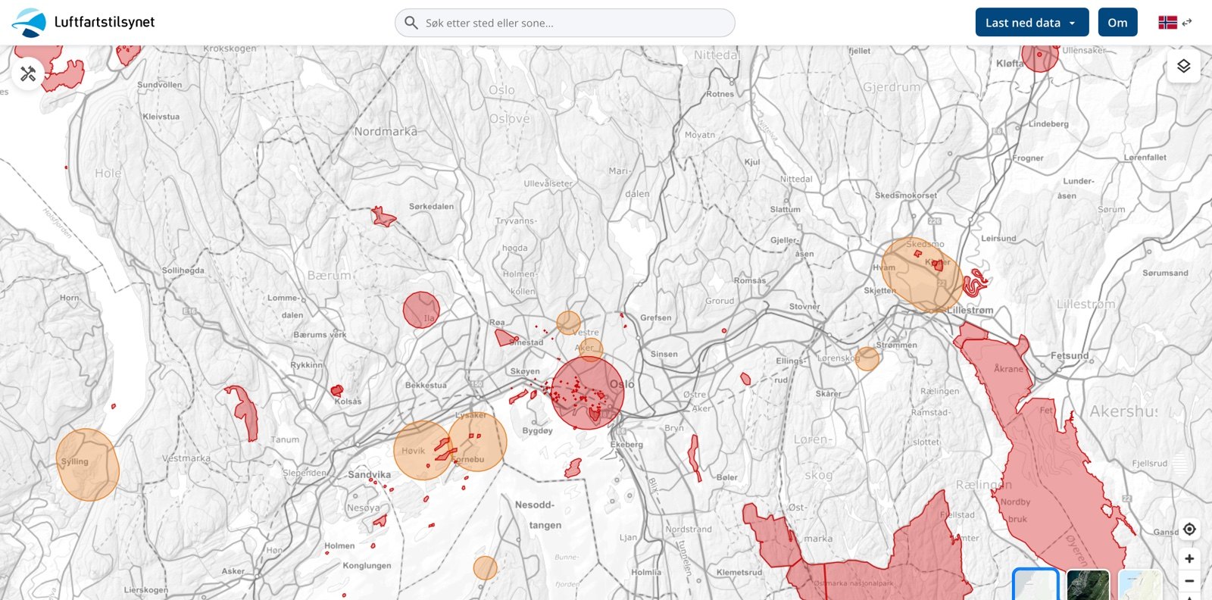Image resolution: width=1212 pixels, height=600 pixels.
Task: Click the small orange circle near Lørenskog
Action: click(867, 359)
